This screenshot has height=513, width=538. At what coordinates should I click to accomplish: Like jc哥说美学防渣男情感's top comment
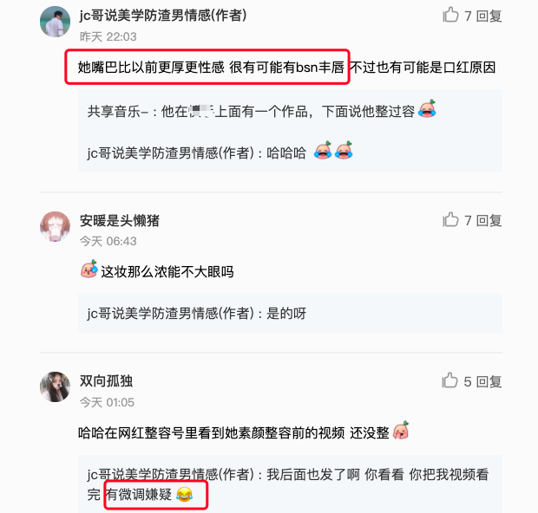click(x=450, y=15)
